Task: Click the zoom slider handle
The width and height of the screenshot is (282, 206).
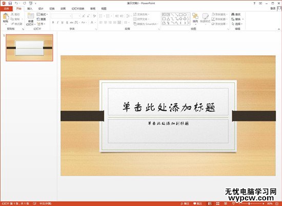Action: [x=249, y=203]
